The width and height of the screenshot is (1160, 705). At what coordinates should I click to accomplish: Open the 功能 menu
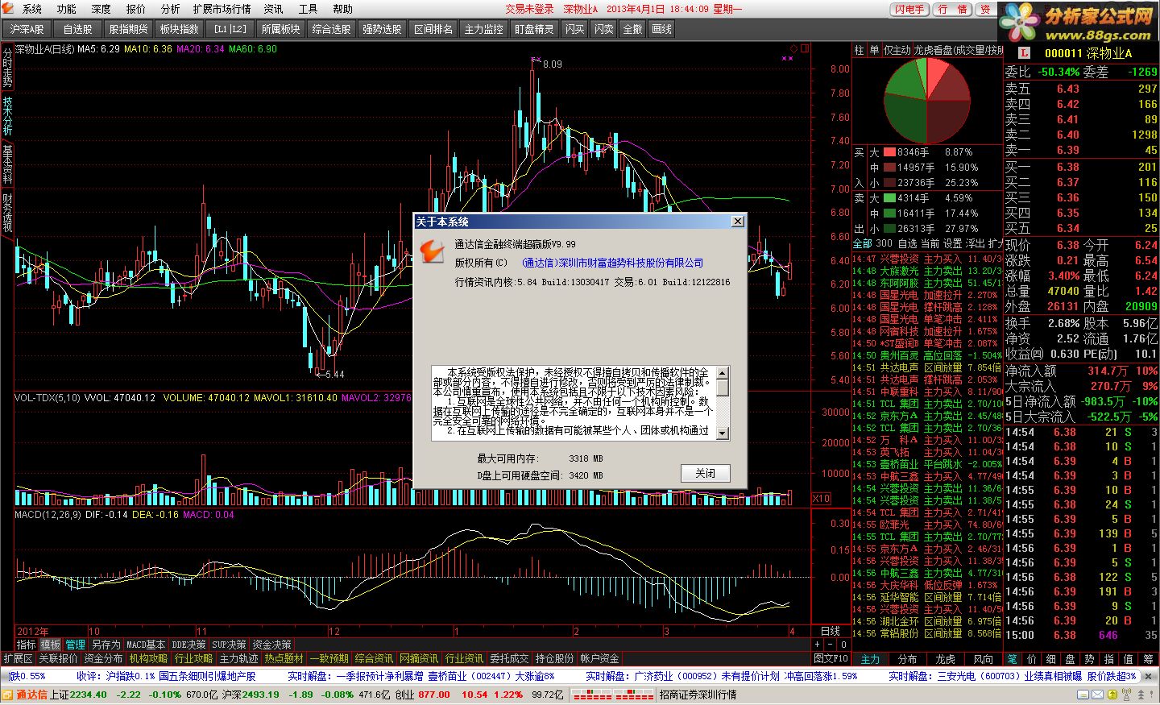67,9
